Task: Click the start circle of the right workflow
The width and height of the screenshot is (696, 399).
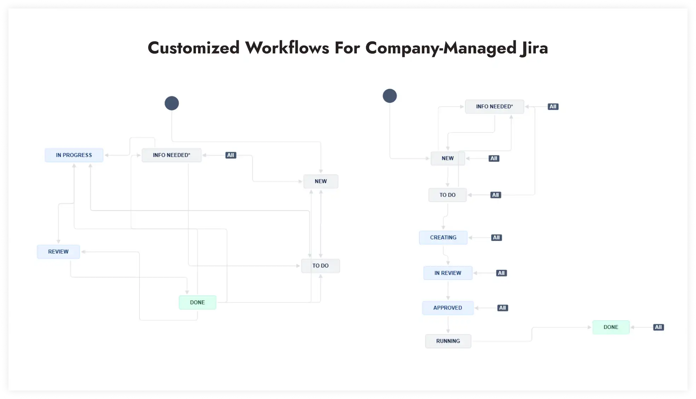Action: coord(390,96)
